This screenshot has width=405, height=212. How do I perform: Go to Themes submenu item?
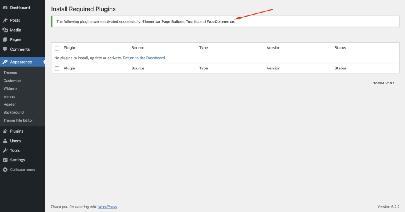tap(10, 73)
